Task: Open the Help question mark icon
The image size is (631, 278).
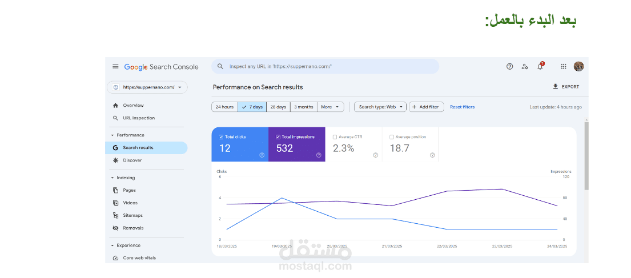Action: [x=509, y=66]
